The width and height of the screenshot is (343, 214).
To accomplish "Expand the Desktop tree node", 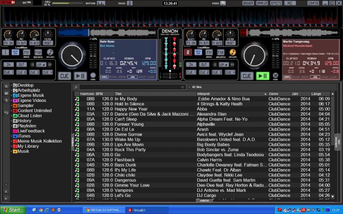I will [12, 85].
